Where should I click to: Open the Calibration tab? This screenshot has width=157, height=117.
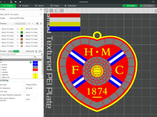(71, 6)
